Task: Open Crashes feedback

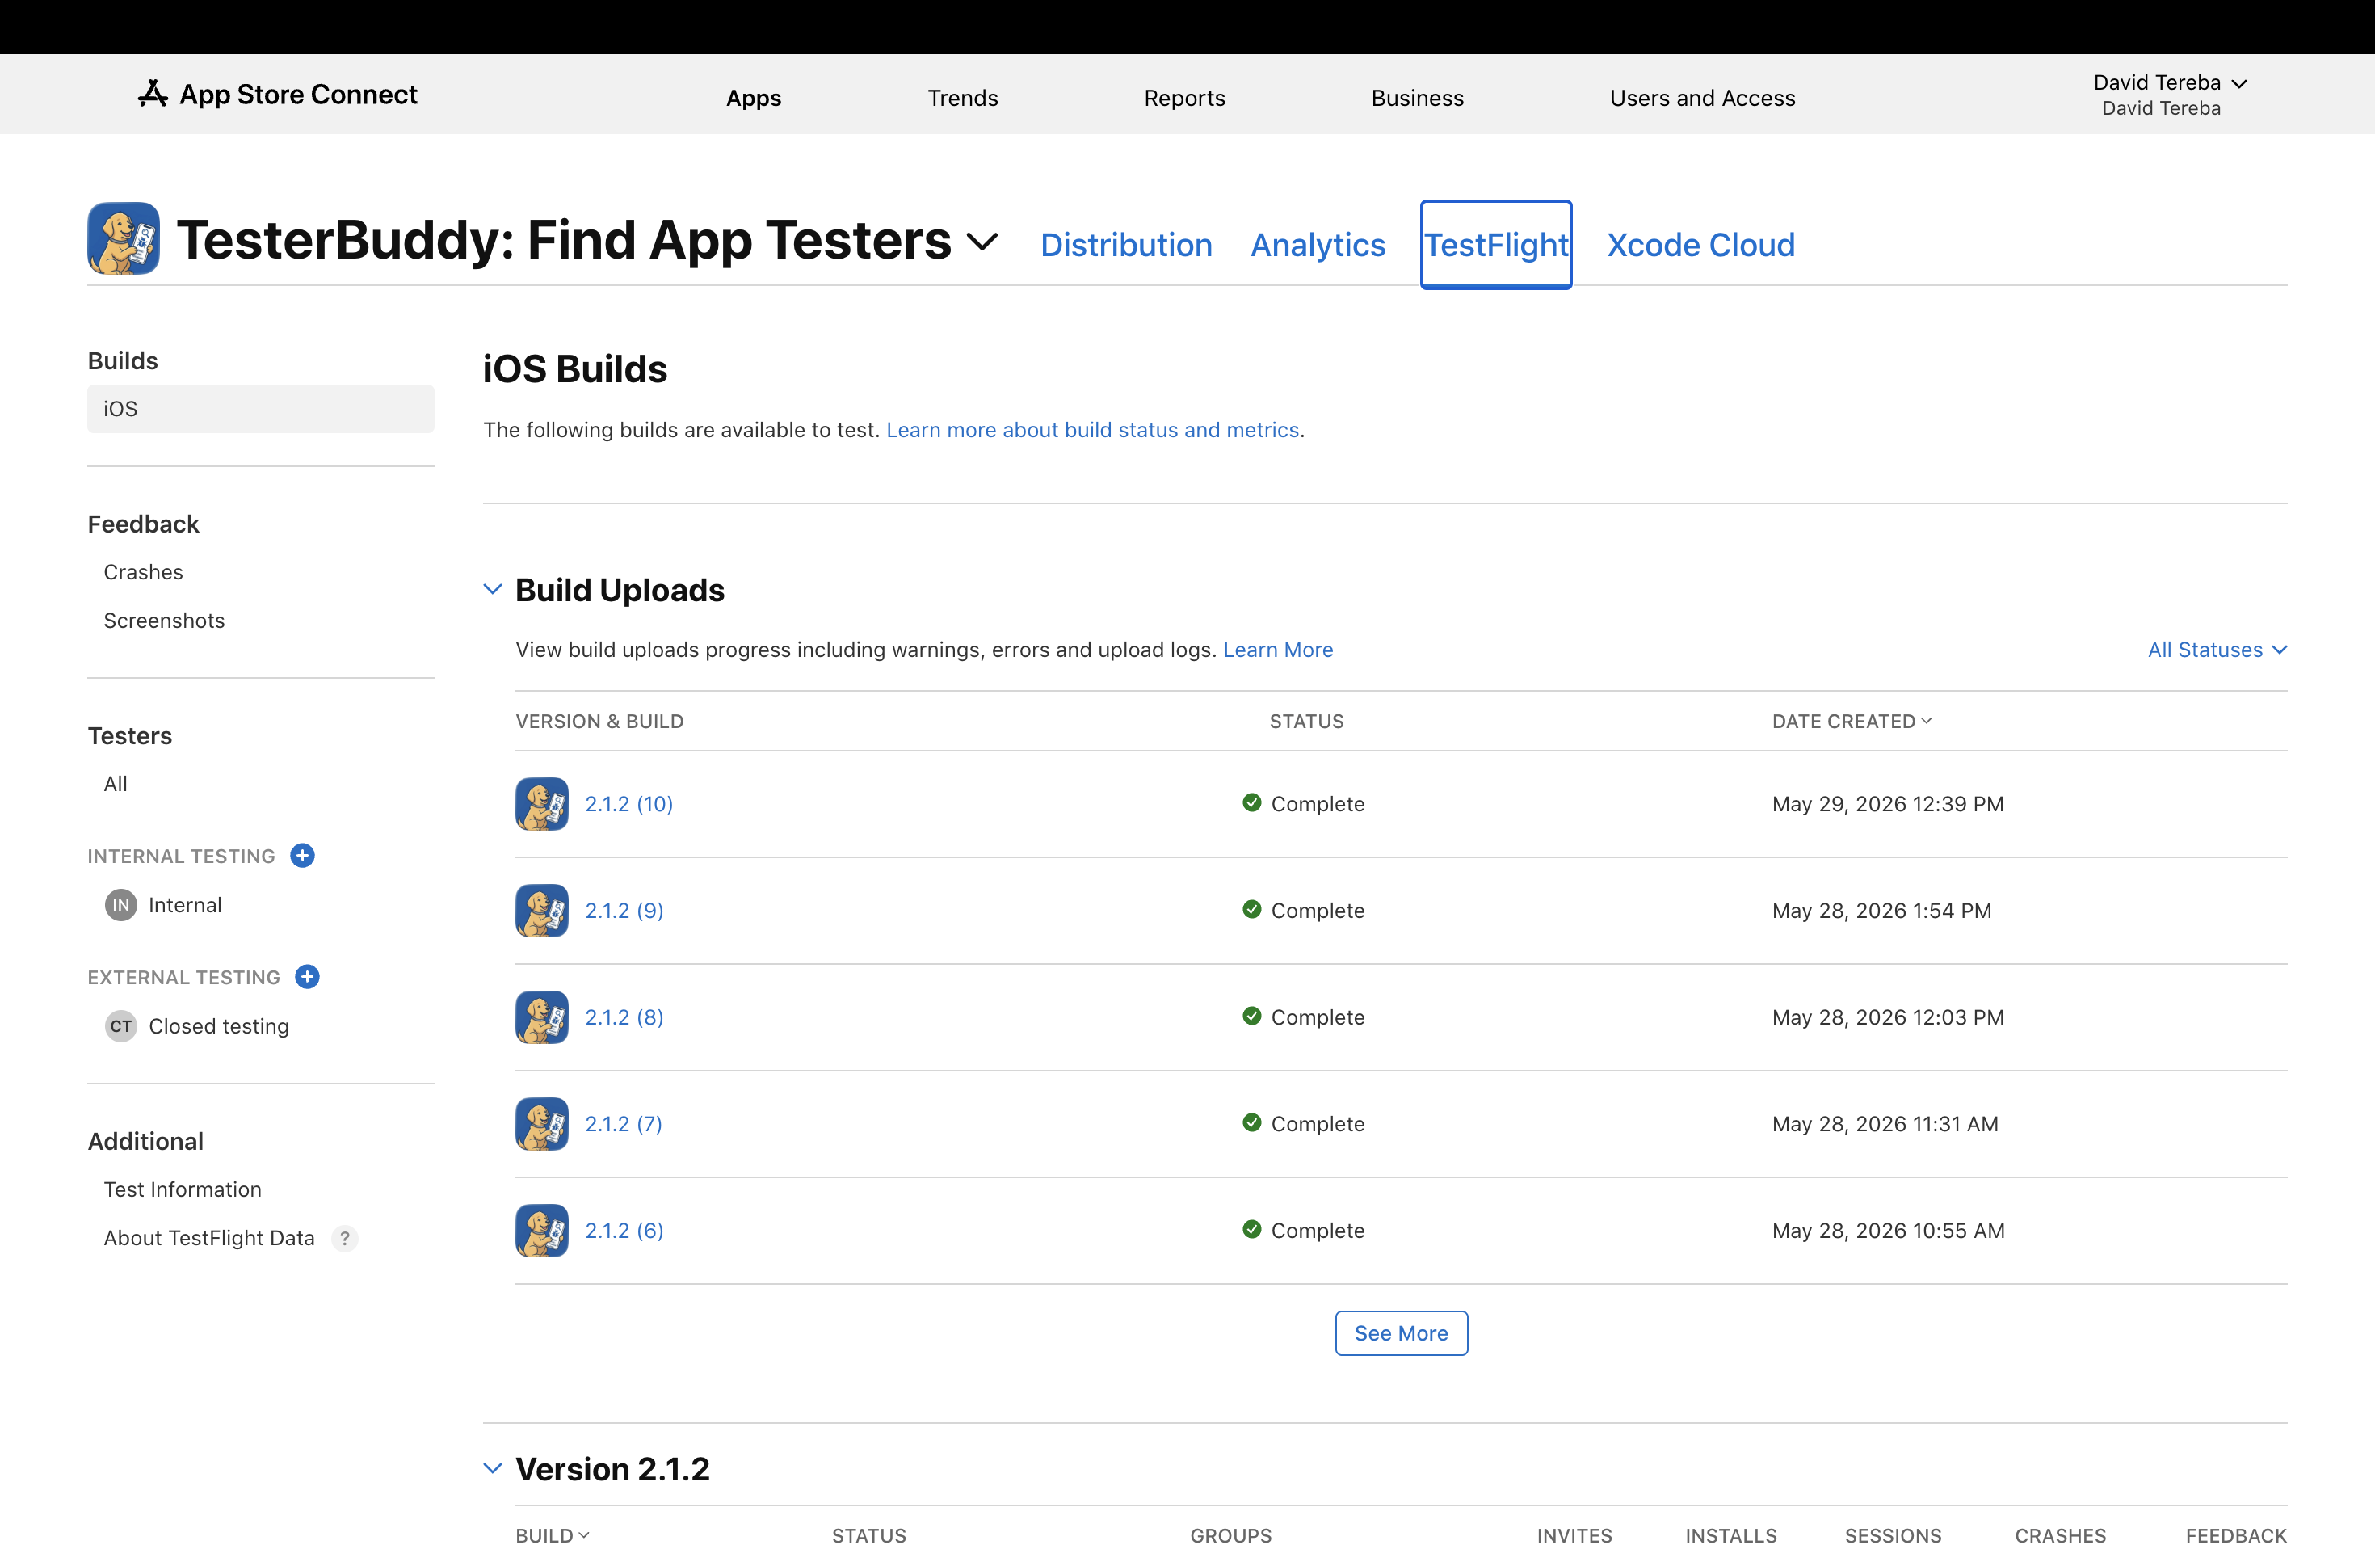Action: click(144, 572)
